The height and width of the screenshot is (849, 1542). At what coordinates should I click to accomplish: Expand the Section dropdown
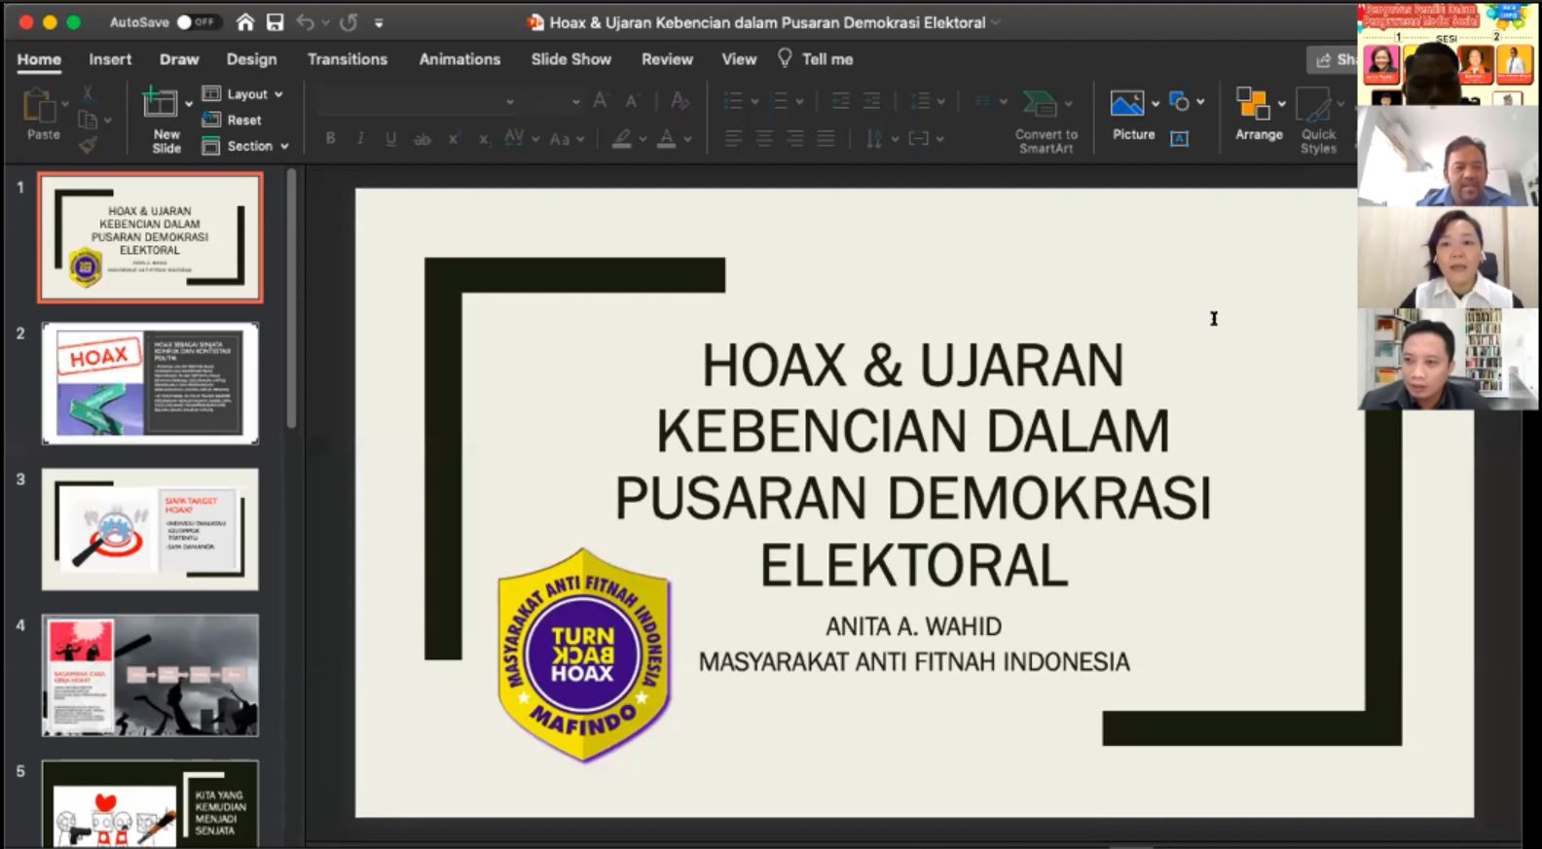pyautogui.click(x=245, y=146)
